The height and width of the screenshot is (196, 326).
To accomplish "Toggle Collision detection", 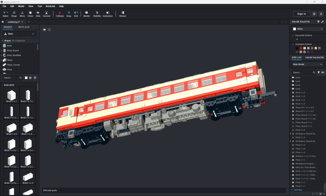I will point(60,14).
